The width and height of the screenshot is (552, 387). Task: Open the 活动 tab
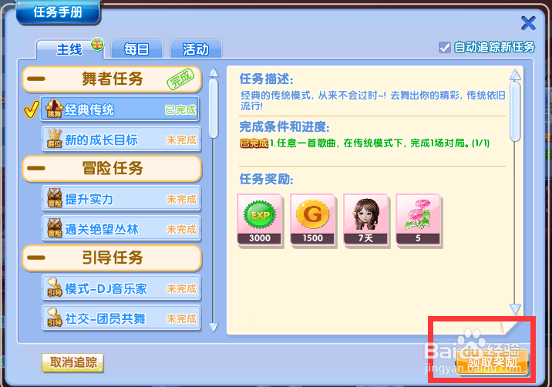[196, 49]
